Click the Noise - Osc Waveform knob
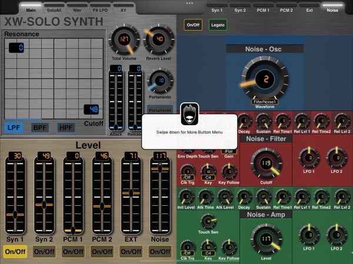The height and width of the screenshot is (264, 353). (265, 79)
